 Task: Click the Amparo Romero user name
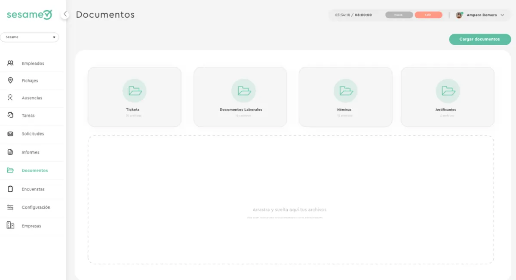tap(482, 15)
